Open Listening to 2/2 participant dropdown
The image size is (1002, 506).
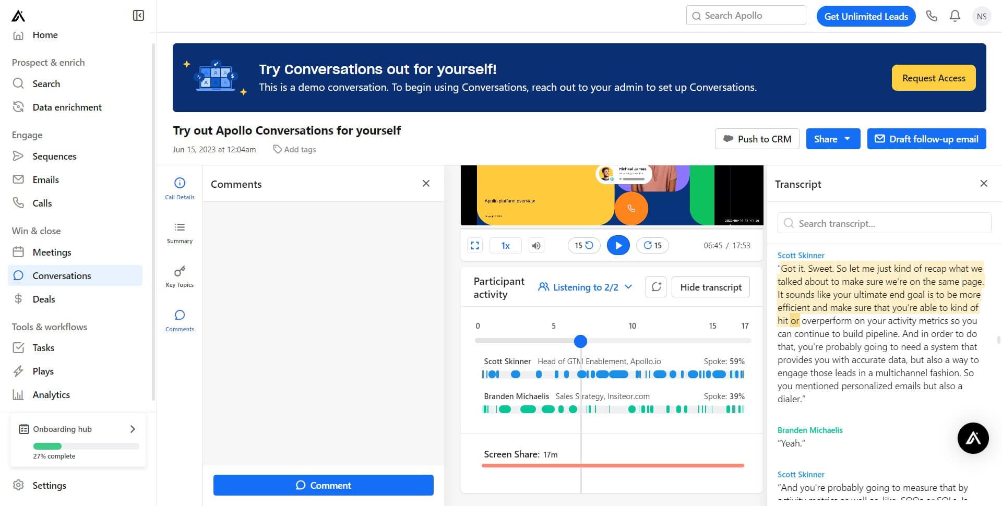pos(585,287)
